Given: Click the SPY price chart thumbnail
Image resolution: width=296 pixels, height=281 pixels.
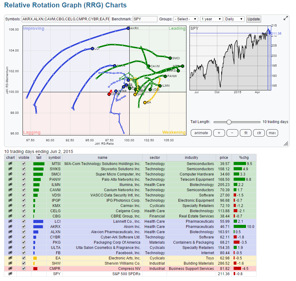Looking at the screenshot, I should (x=230, y=58).
